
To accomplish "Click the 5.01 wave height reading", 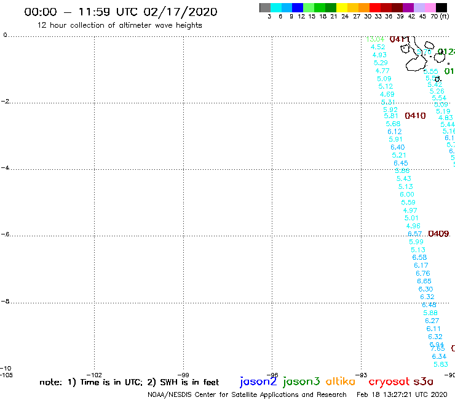I will (x=411, y=218).
